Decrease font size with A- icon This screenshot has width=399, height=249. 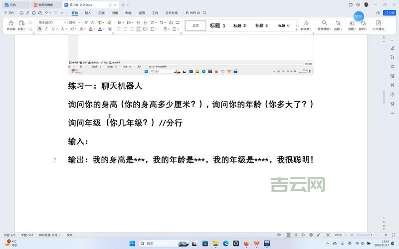[x=93, y=22]
